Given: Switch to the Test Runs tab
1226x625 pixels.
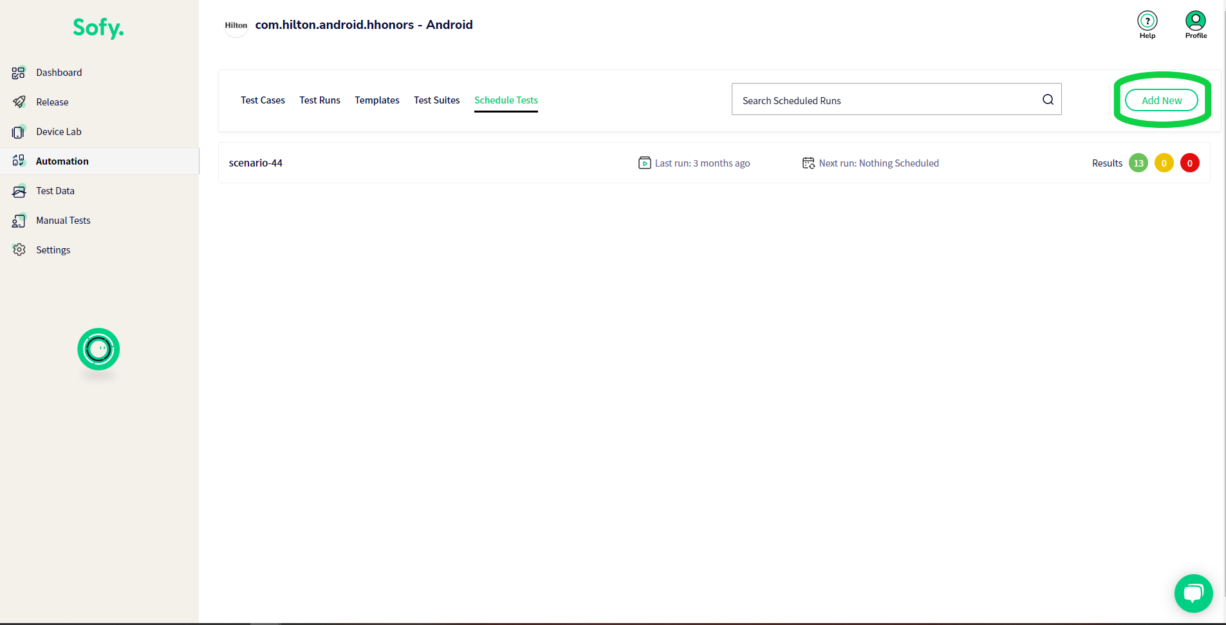Looking at the screenshot, I should [320, 100].
